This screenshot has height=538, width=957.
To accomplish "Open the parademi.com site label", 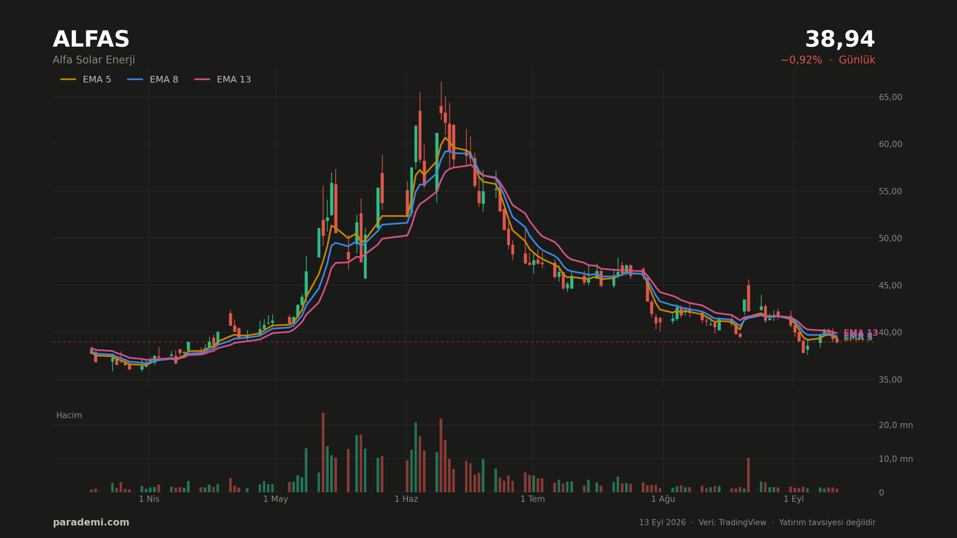I will coord(91,522).
